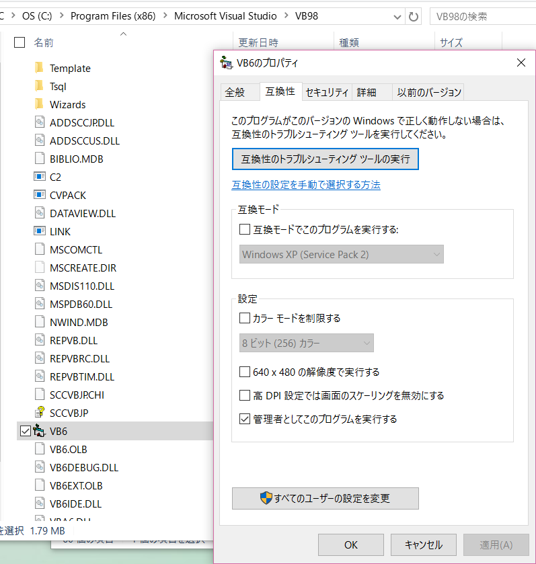Click the ADDSCCUS.DLL file icon
Screen dimensions: 536x564
coord(40,140)
